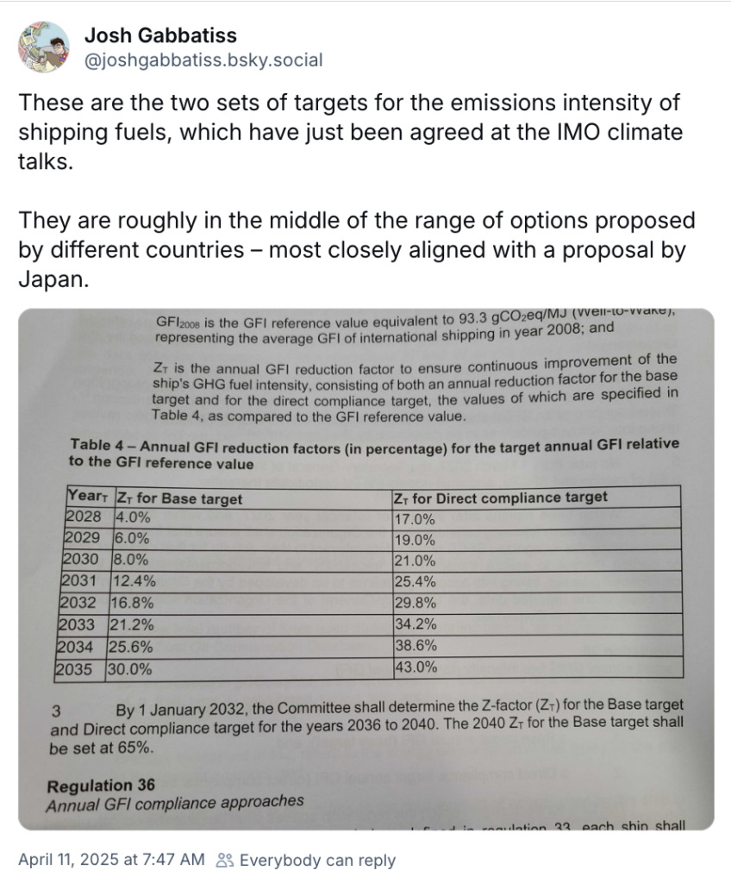Click the "Regulation 36" heading in the photo
The height and width of the screenshot is (883, 731).
[x=101, y=786]
